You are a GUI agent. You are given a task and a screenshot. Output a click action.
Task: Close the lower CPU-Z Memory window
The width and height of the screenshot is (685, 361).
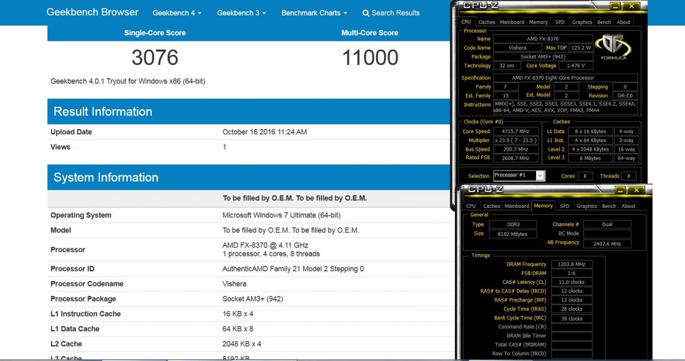[x=638, y=190]
